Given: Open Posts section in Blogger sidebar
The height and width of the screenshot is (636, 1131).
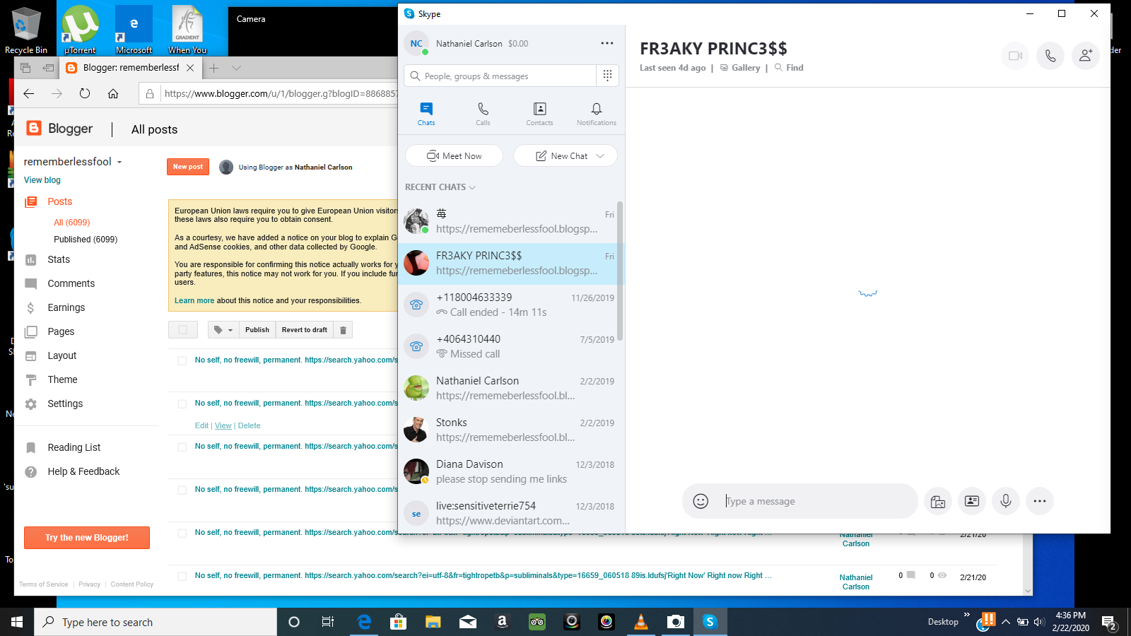Looking at the screenshot, I should 59,201.
